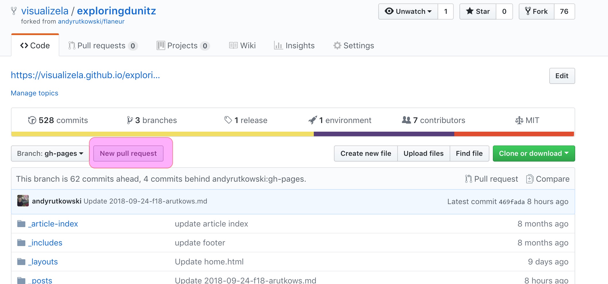Open the Pull requests tab
The width and height of the screenshot is (608, 284).
[103, 45]
